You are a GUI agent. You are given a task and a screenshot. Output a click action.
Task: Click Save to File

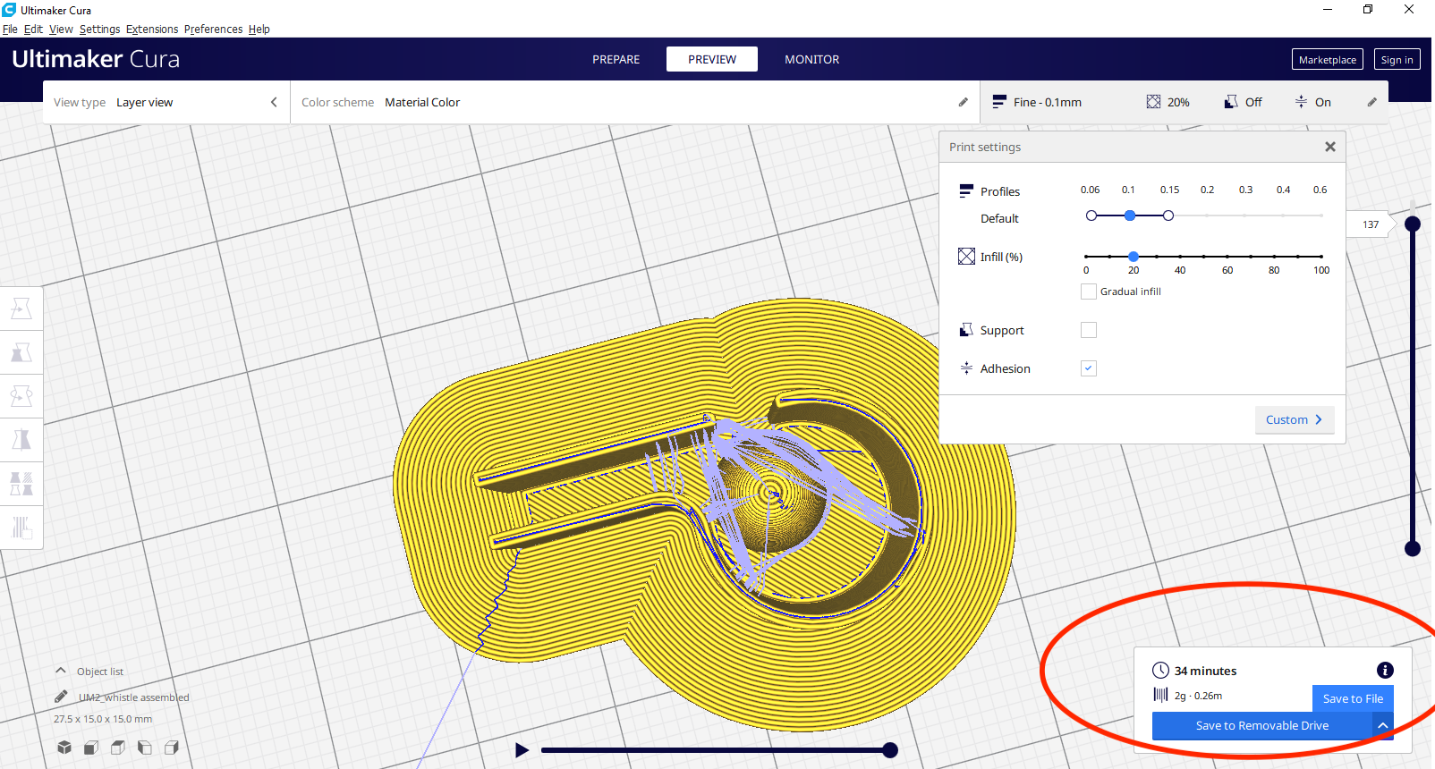tap(1353, 698)
